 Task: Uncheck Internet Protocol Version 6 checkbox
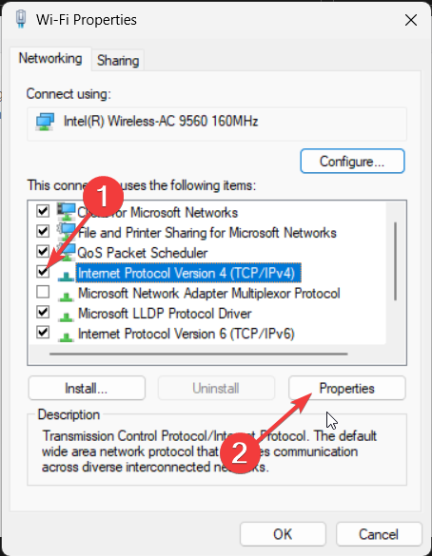click(43, 333)
